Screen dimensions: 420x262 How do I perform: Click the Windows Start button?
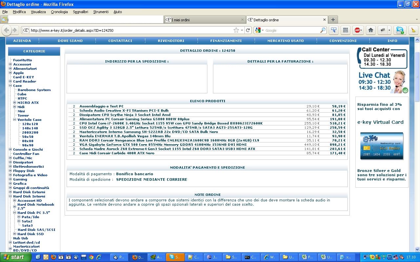point(15,257)
